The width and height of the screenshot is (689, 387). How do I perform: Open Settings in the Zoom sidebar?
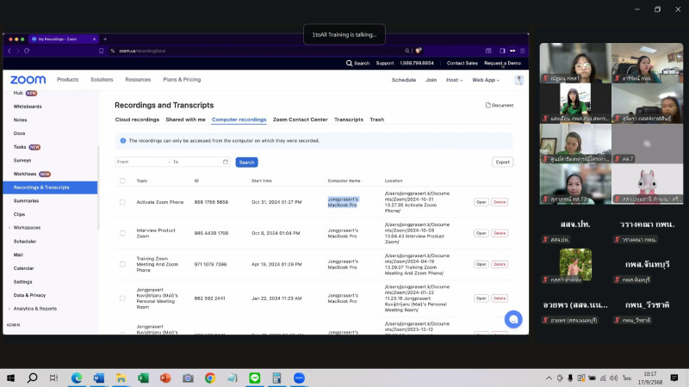(x=23, y=282)
